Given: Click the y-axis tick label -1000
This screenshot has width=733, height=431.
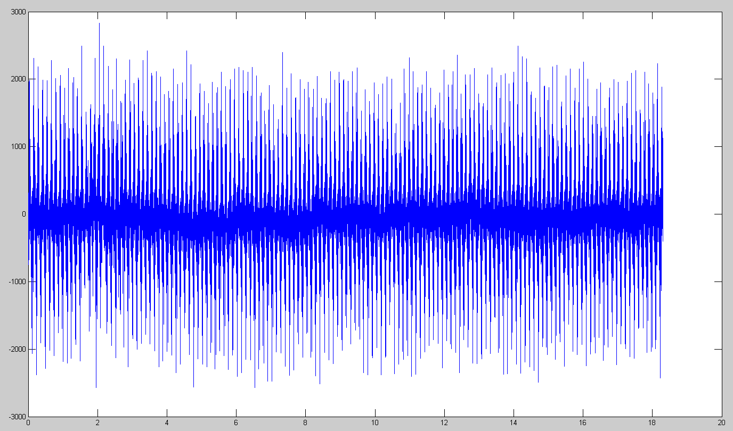Looking at the screenshot, I should (17, 281).
